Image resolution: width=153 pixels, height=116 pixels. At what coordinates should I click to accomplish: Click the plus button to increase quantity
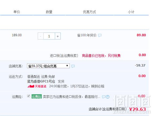pos(58,36)
